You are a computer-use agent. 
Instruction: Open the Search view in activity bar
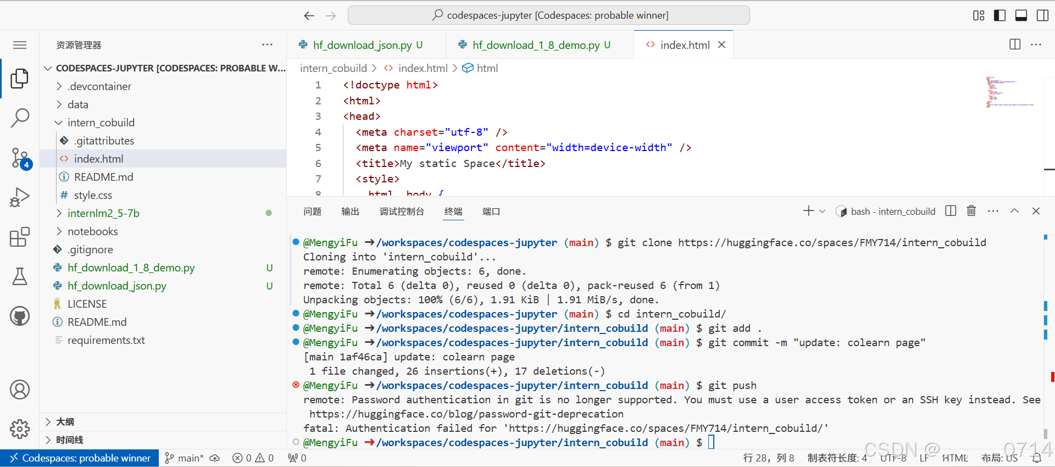click(x=20, y=118)
